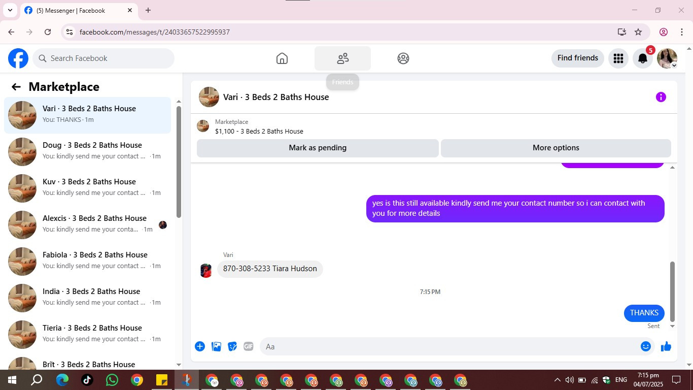Viewport: 693px width, 390px height.
Task: Expand the tab search dropdown
Action: click(x=10, y=10)
